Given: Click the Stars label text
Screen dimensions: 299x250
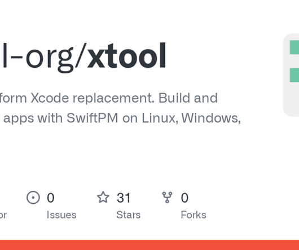Looking at the screenshot, I should click(x=128, y=215).
